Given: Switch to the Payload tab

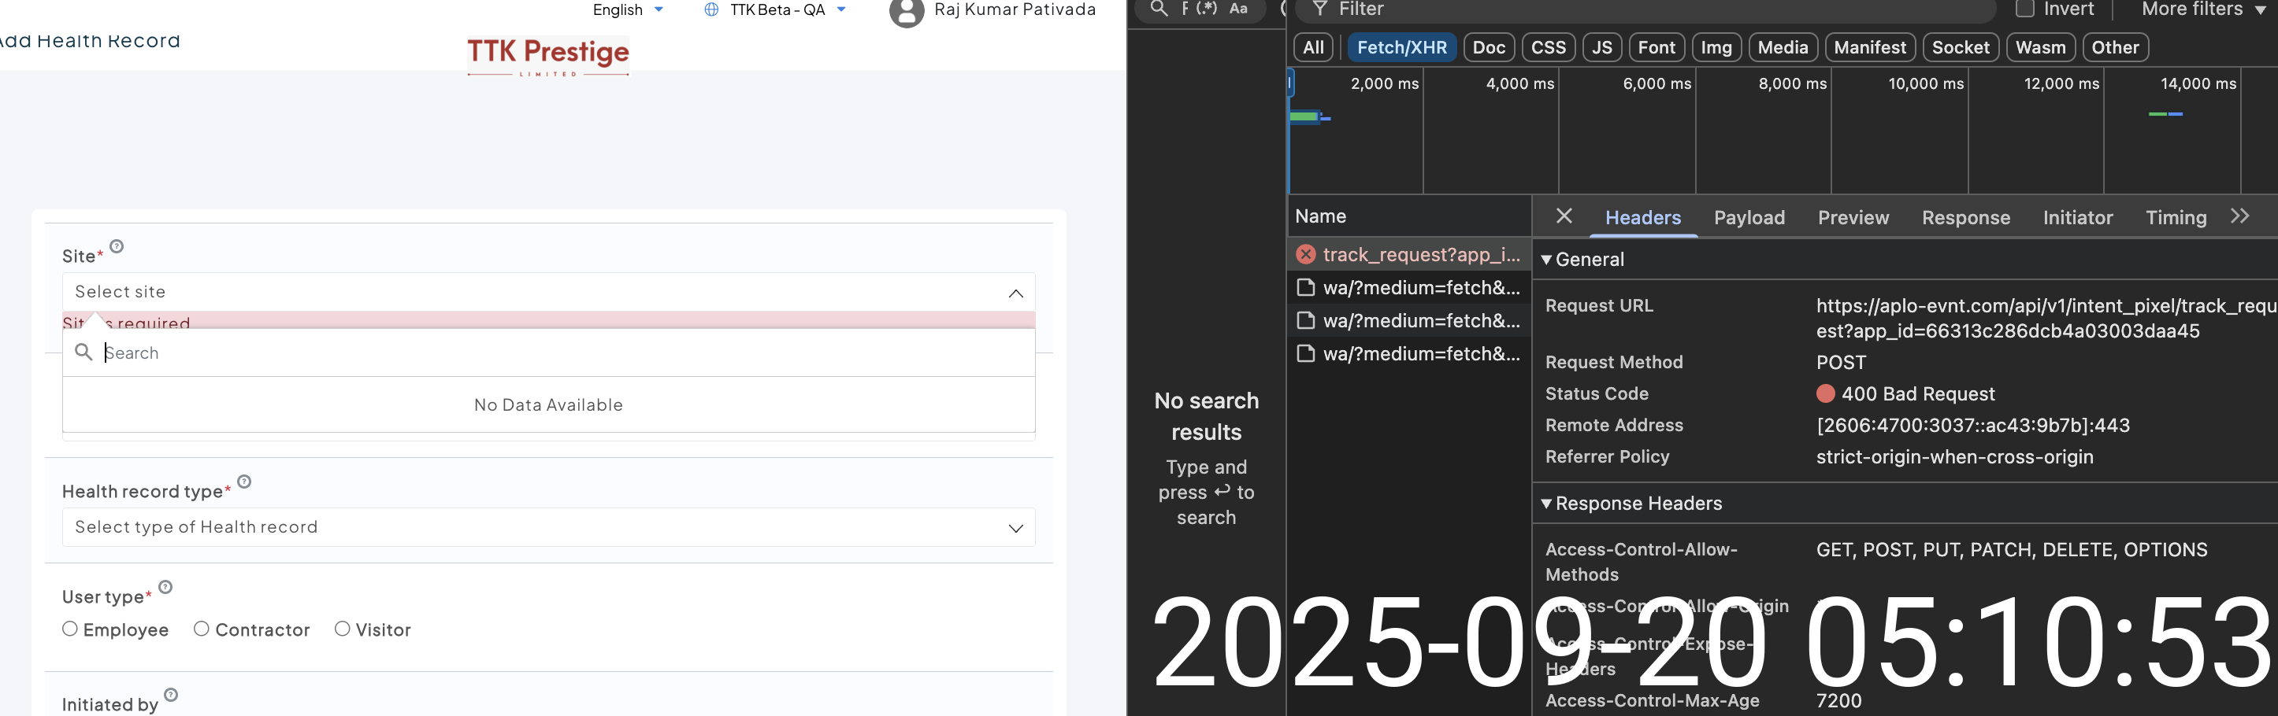Looking at the screenshot, I should click(1749, 217).
